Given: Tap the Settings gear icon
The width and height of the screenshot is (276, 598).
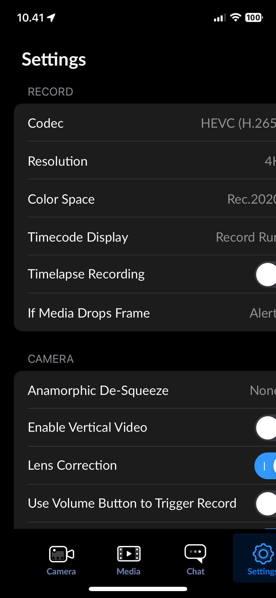Looking at the screenshot, I should pos(263,554).
